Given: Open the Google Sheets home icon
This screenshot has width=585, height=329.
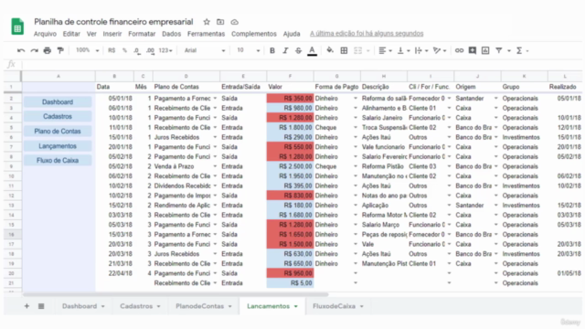Looking at the screenshot, I should 17,27.
